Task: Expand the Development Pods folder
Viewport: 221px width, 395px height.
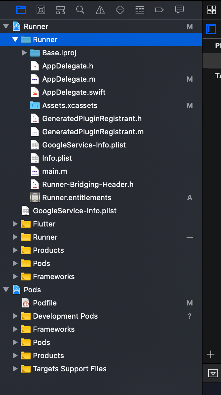Action: click(15, 316)
